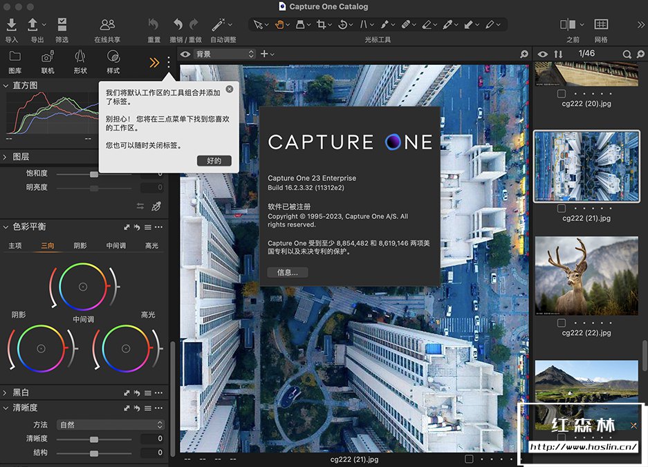648x467 pixels.
Task: Click the Export icon in toolbar
Action: click(x=33, y=26)
